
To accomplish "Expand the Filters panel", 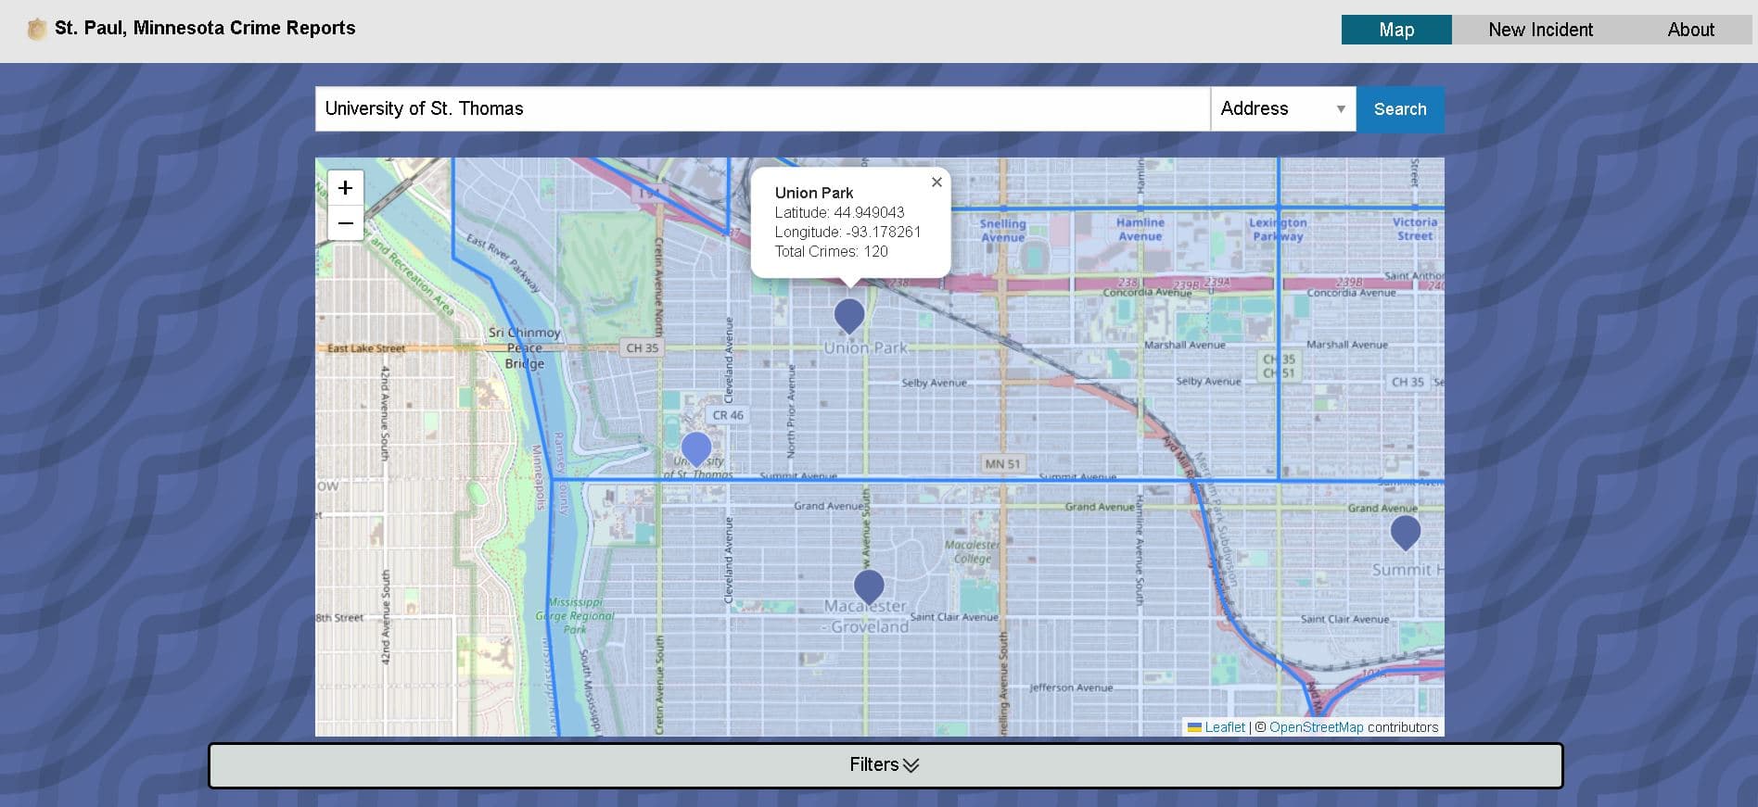I will coord(885,765).
